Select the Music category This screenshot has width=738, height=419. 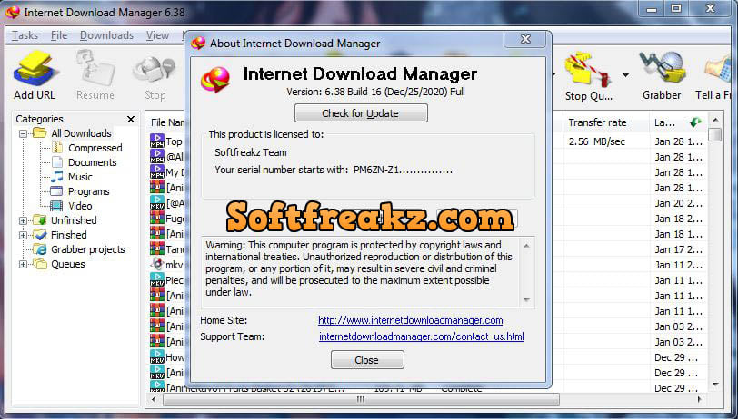80,177
